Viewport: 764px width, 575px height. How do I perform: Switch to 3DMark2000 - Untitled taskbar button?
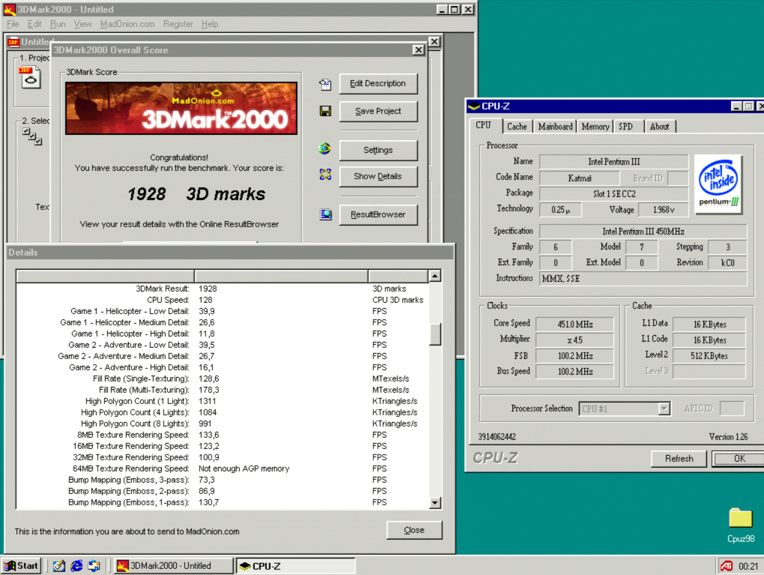173,566
